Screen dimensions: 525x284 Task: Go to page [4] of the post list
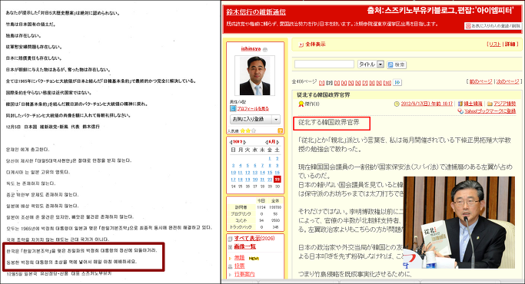click(x=344, y=83)
